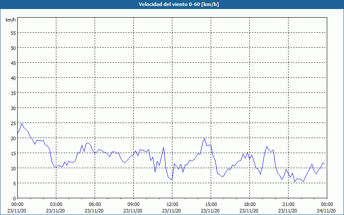Click the "5" y-axis label
Screen dimensions: 344x215
(x=15, y=184)
